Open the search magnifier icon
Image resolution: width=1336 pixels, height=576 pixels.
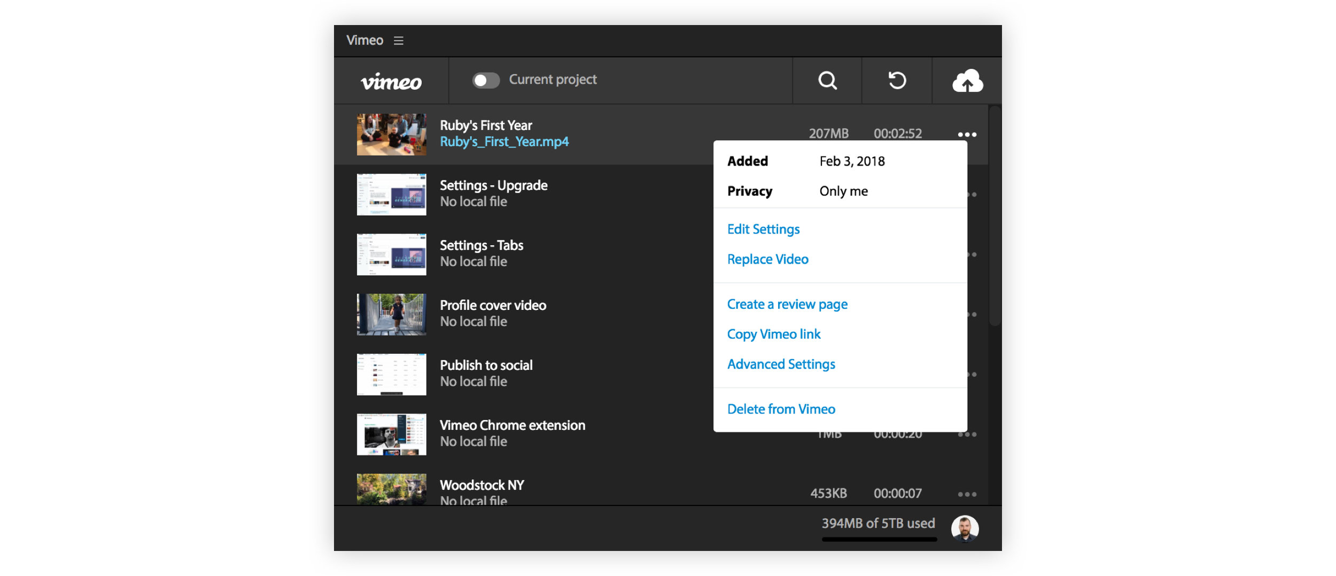(x=827, y=81)
